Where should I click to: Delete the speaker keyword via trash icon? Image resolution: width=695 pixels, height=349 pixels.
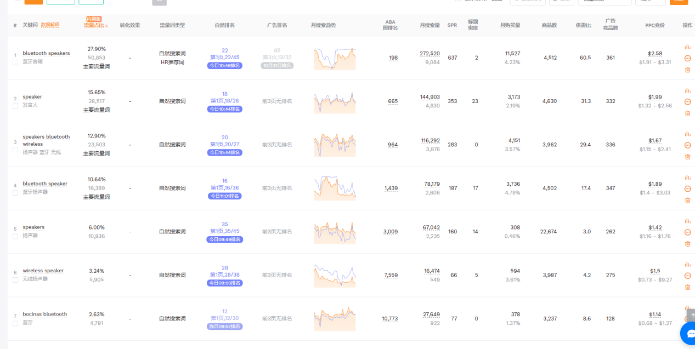click(x=687, y=113)
